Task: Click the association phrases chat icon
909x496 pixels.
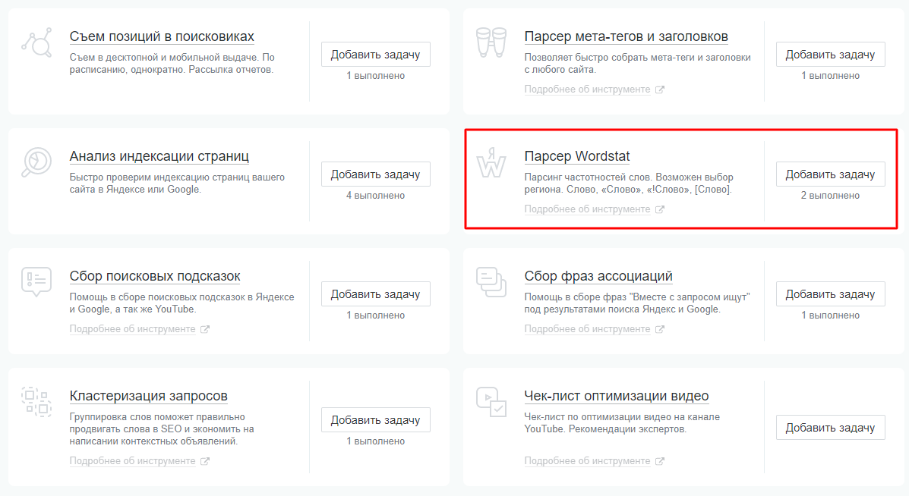Action: [491, 282]
